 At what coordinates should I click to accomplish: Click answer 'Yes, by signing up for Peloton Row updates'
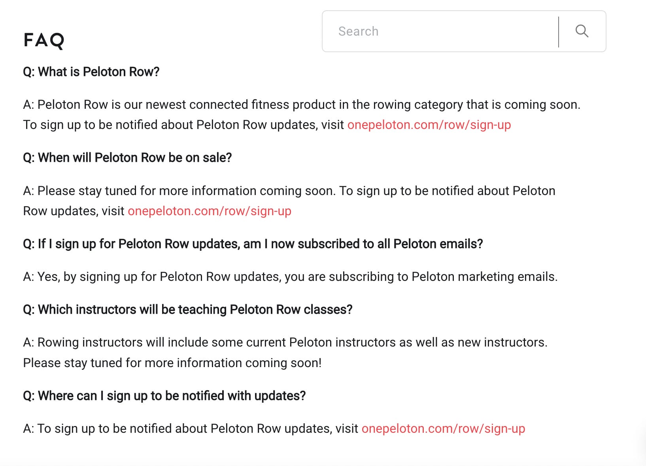click(x=290, y=277)
